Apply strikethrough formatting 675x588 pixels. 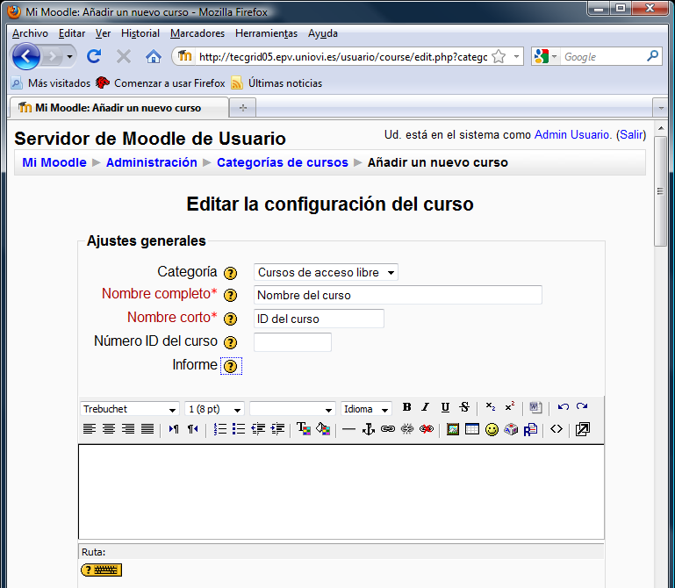pos(464,407)
